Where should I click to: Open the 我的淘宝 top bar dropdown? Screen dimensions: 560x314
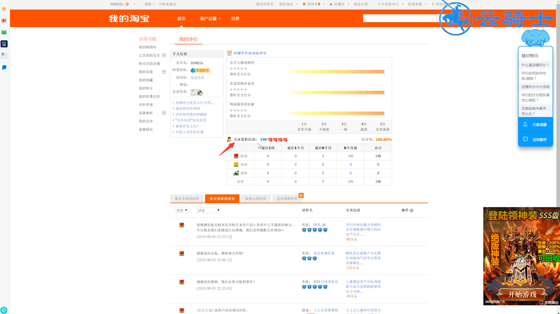[288, 4]
